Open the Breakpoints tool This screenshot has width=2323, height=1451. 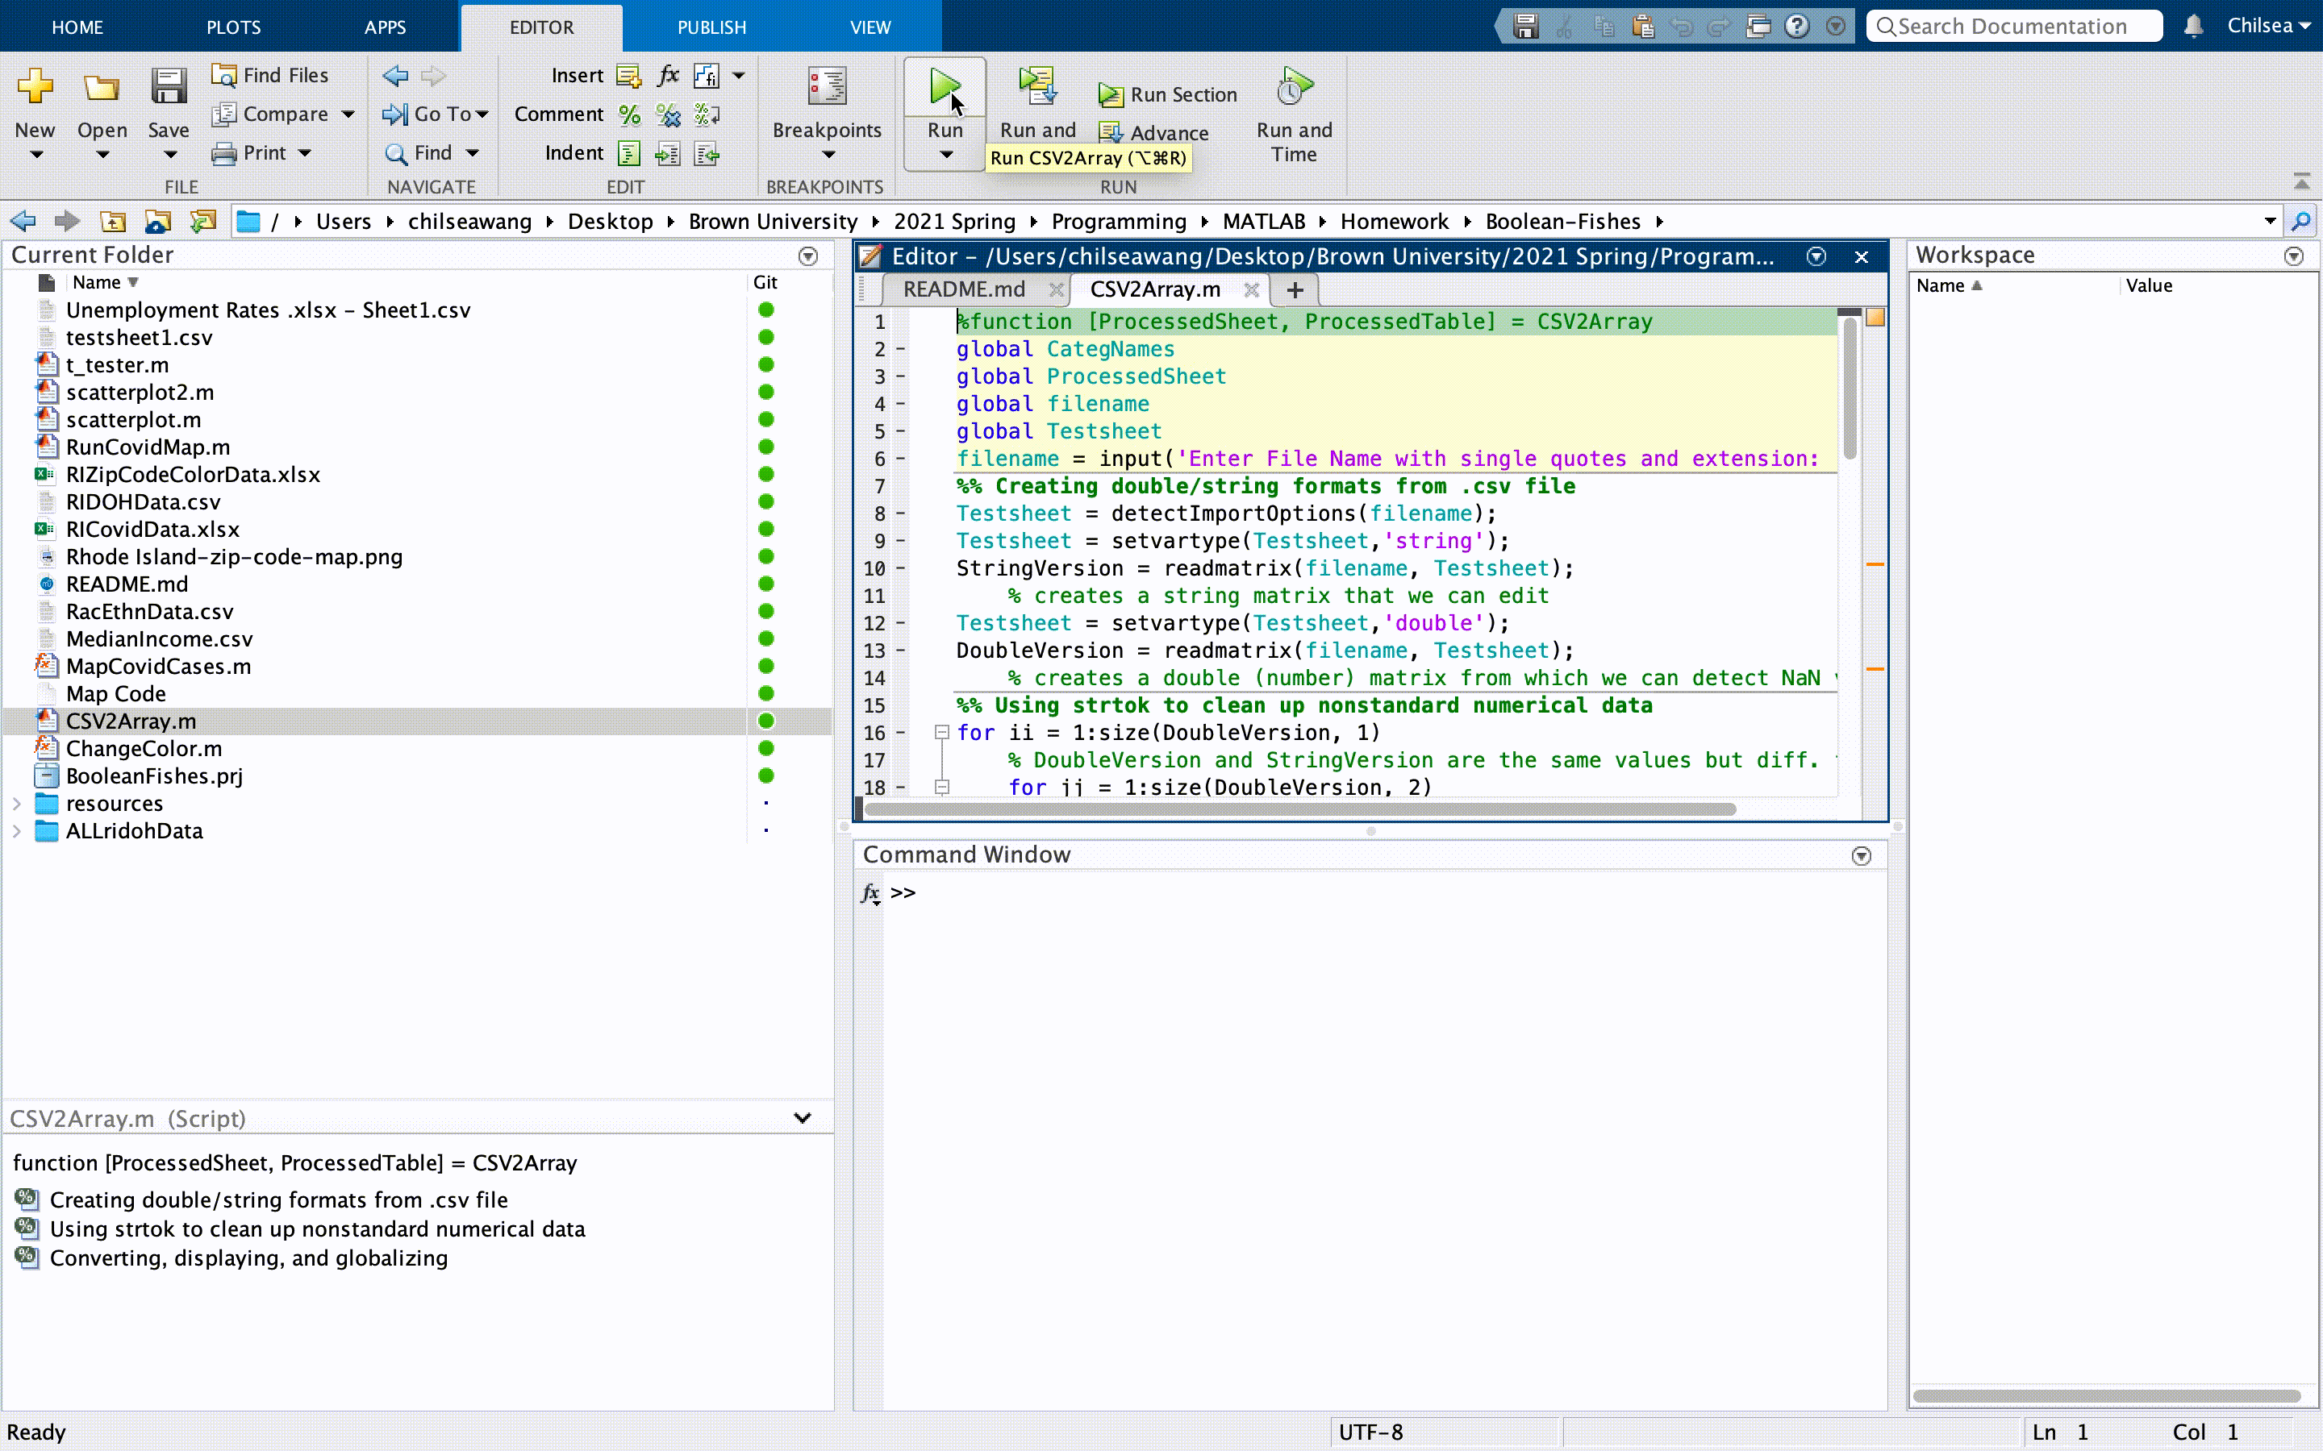point(827,89)
